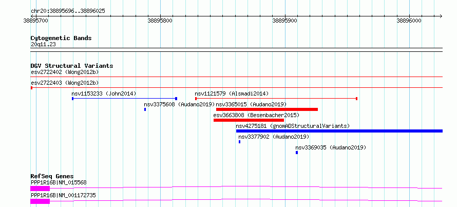Click the DGV Structural Variants track title
This screenshot has height=207, width=457.
pos(72,66)
